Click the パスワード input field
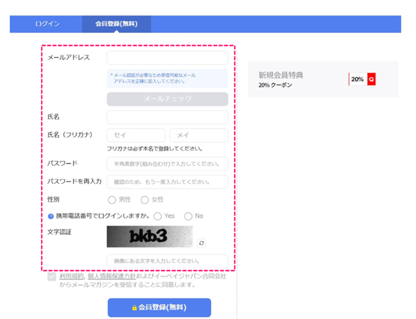This screenshot has height=319, width=416. 167,164
